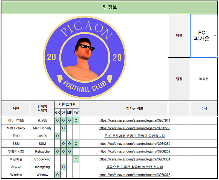Image resolution: width=219 pixels, height=180 pixels.
Task: Select the GK mark in Window row
Action: pos(57,175)
